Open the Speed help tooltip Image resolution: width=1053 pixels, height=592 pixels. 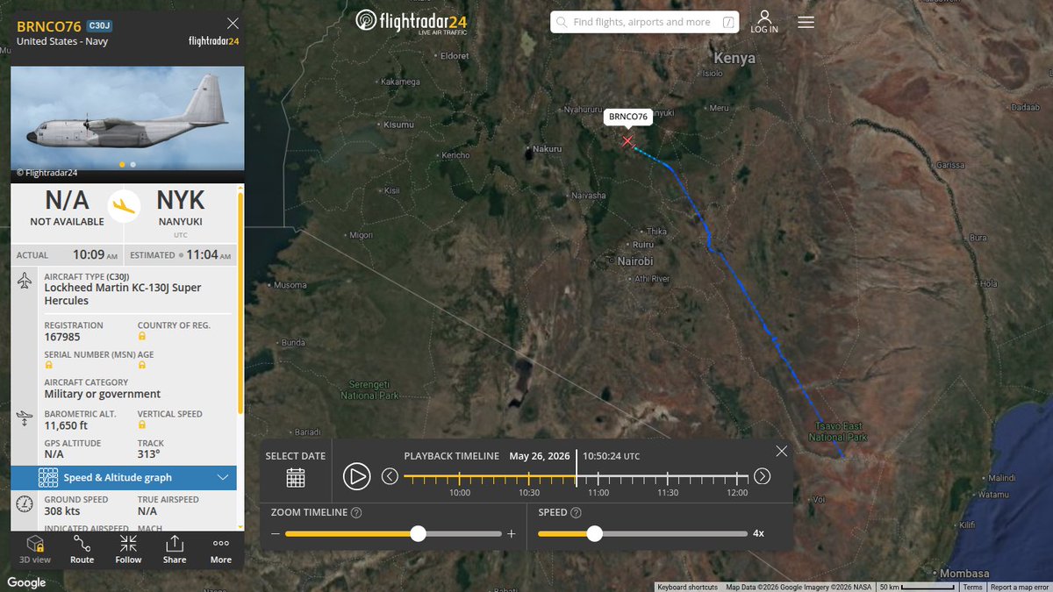pos(577,512)
